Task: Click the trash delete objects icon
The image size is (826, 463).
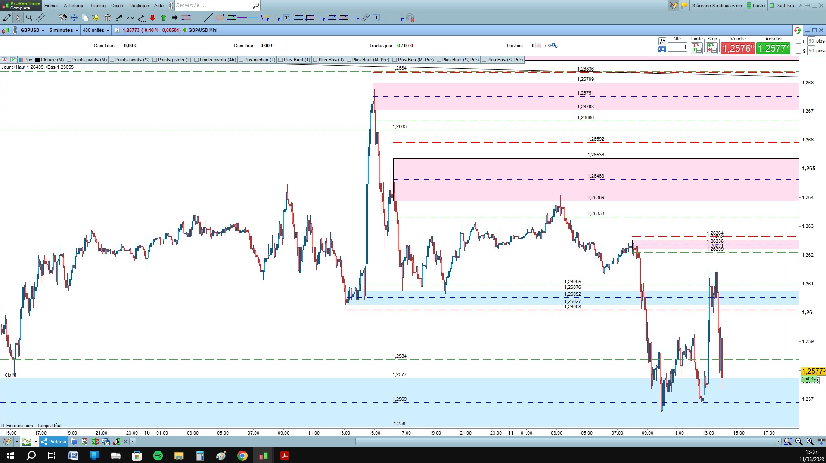Action: [x=108, y=18]
